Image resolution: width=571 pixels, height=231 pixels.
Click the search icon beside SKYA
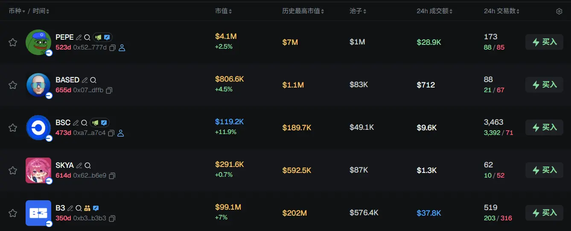click(87, 165)
